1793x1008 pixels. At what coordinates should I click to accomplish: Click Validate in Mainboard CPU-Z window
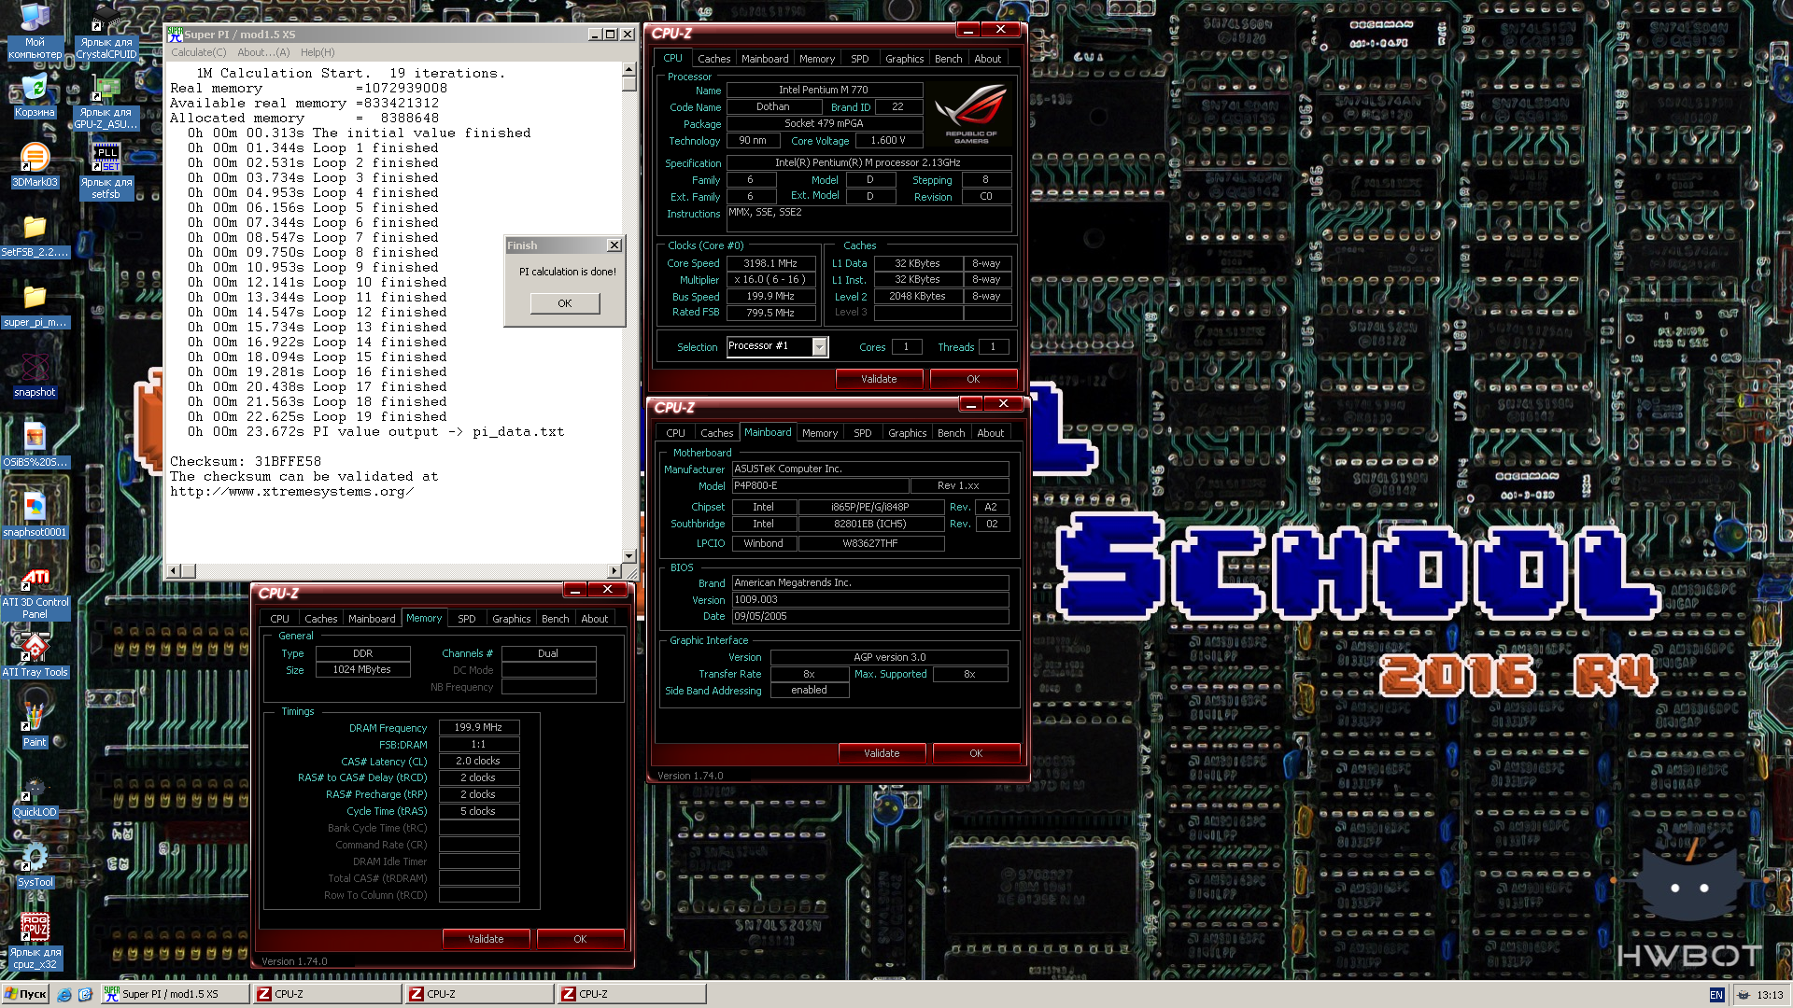pos(882,753)
